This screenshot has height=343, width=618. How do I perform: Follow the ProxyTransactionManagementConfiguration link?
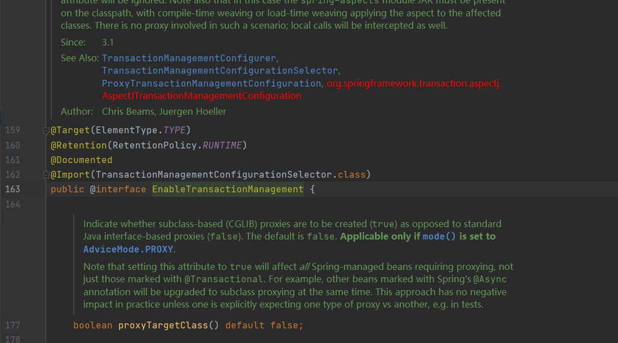click(x=211, y=83)
